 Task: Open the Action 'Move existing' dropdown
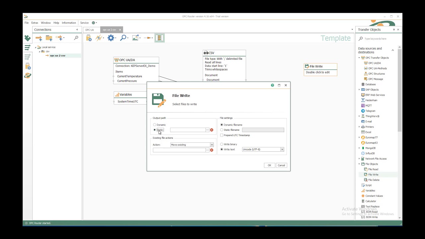pos(192,145)
